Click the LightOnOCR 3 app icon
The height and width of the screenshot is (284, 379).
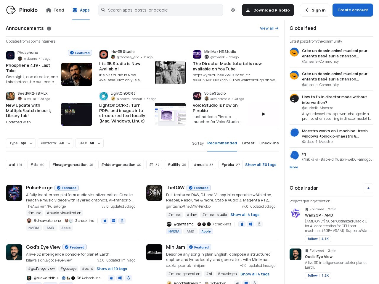[x=104, y=96]
